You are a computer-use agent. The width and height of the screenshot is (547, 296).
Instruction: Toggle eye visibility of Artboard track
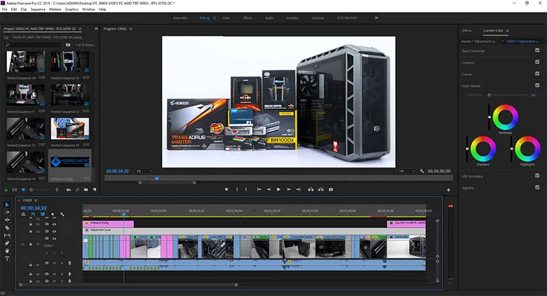(54, 224)
